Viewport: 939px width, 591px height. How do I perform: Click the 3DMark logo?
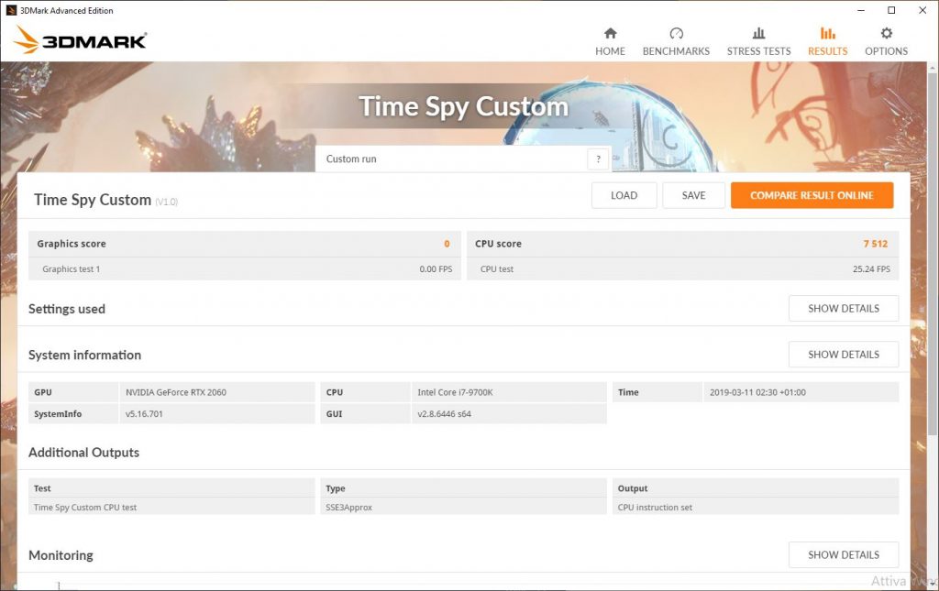coord(81,40)
